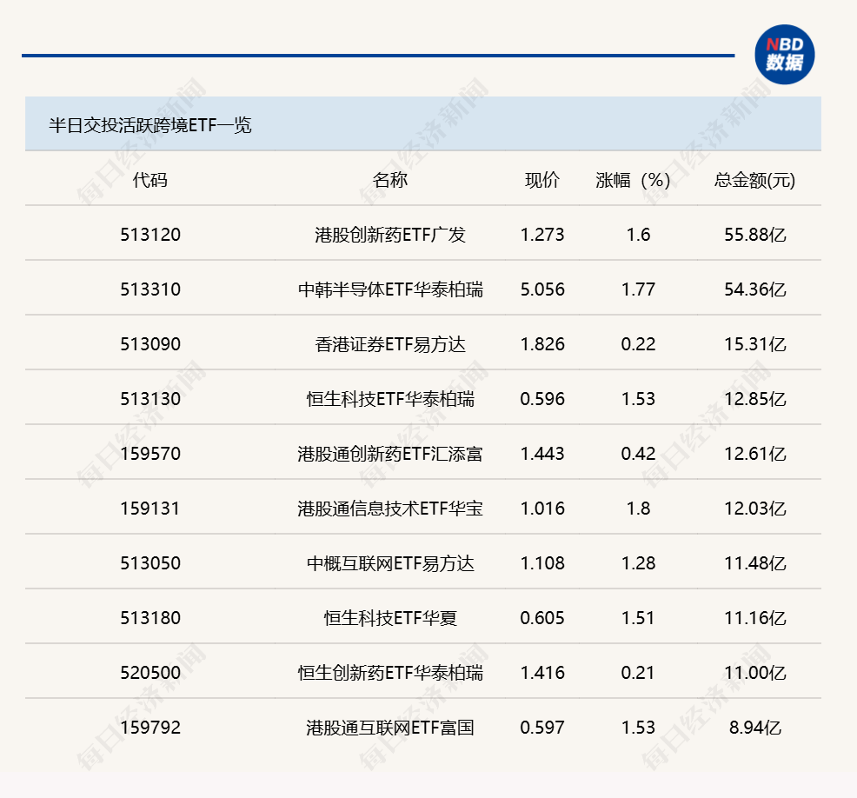Click price value 5.056

click(542, 289)
